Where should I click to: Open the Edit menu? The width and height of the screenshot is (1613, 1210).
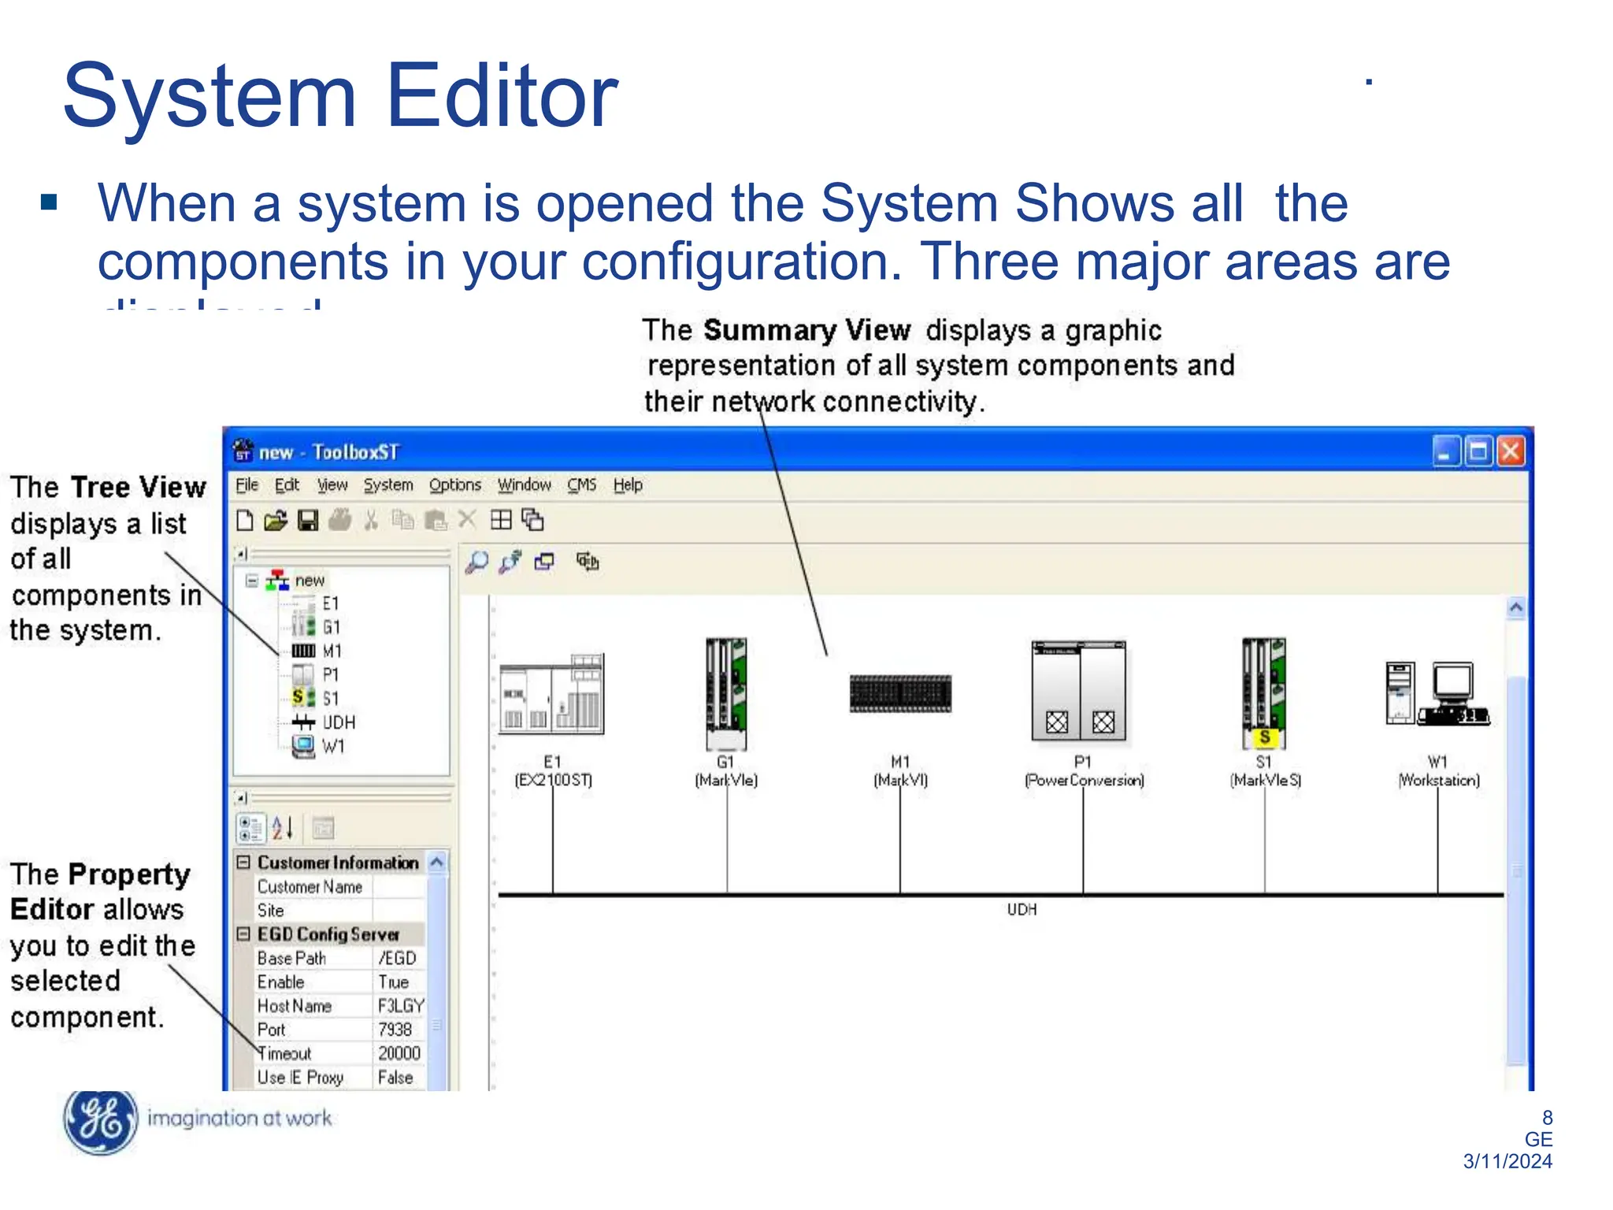tap(287, 484)
